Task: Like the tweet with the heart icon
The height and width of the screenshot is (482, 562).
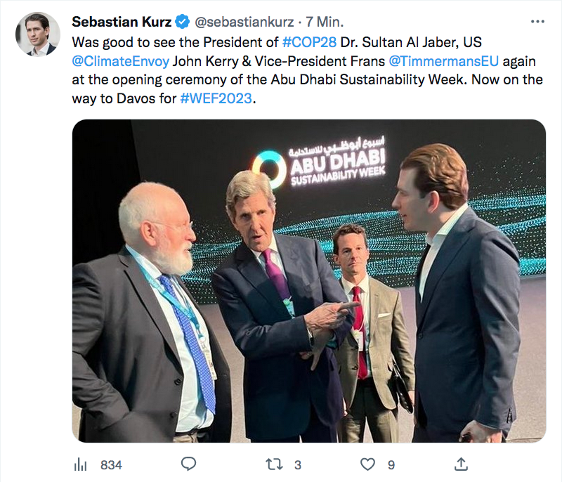Action: [367, 464]
